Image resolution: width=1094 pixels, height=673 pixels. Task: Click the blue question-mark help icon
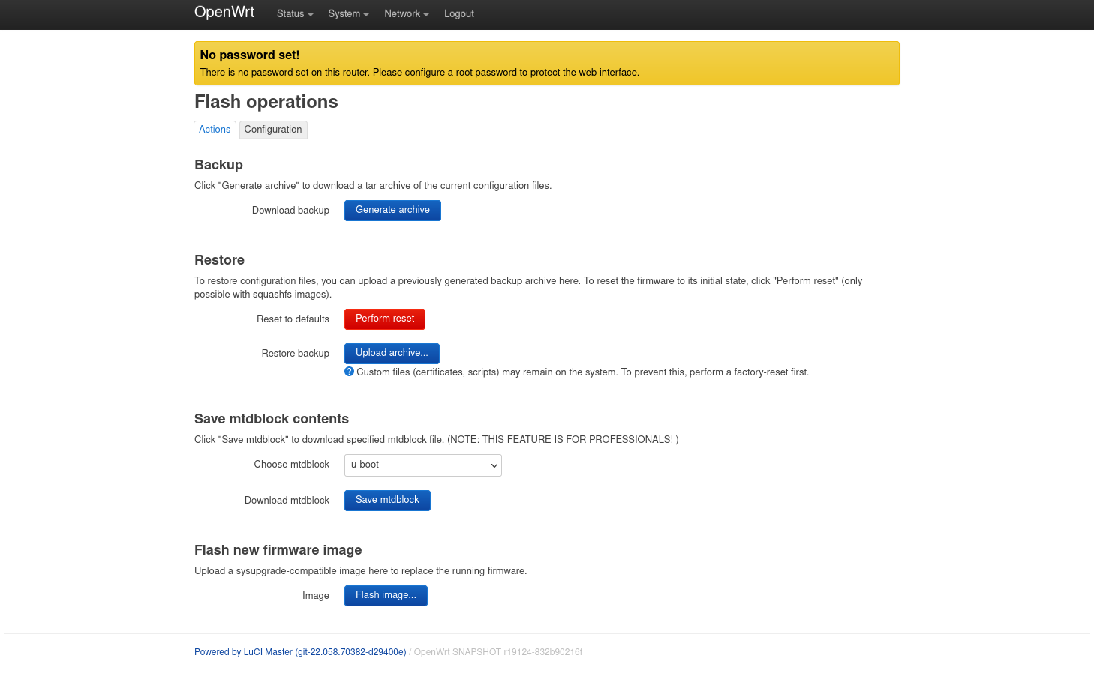349,372
